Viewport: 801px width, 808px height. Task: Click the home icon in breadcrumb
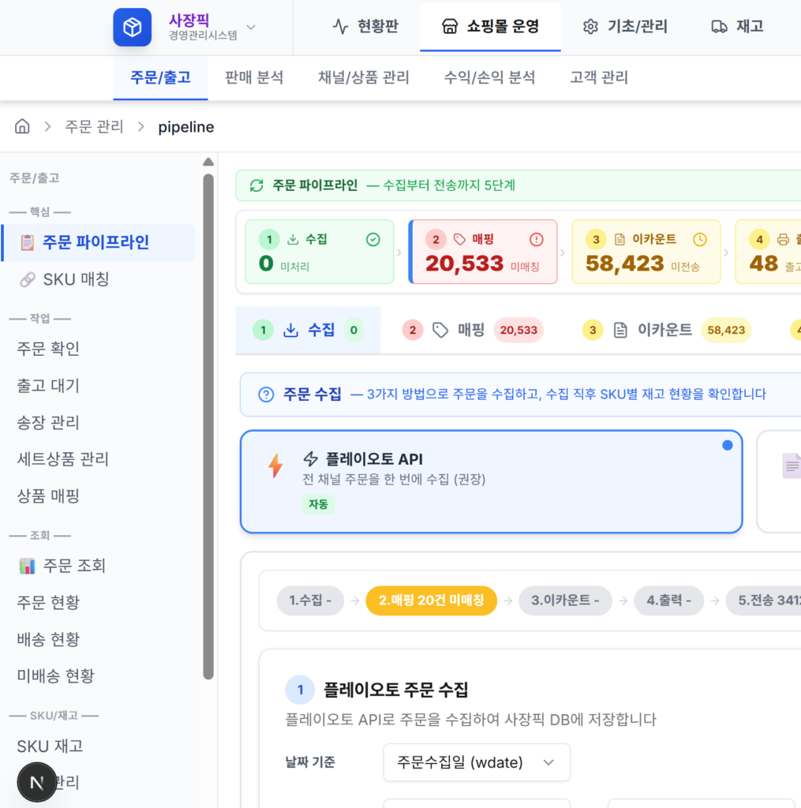tap(23, 126)
